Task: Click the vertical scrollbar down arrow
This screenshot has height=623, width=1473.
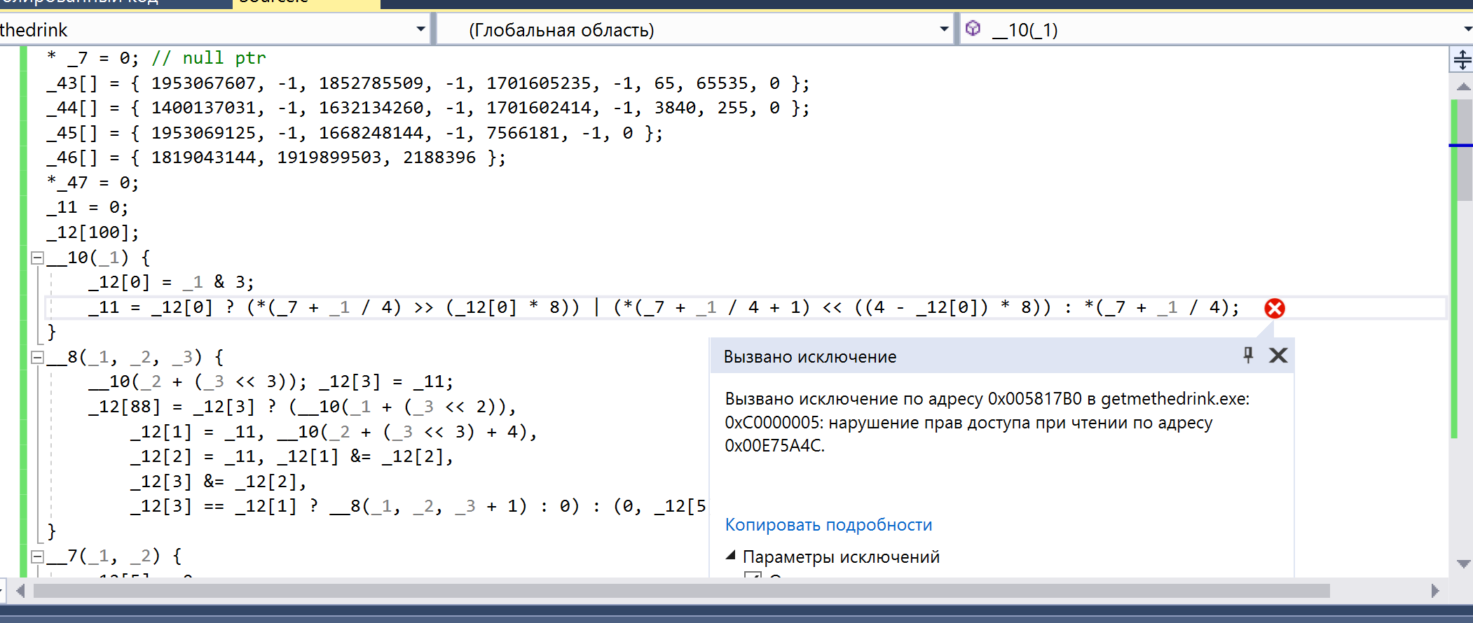Action: tap(1463, 563)
